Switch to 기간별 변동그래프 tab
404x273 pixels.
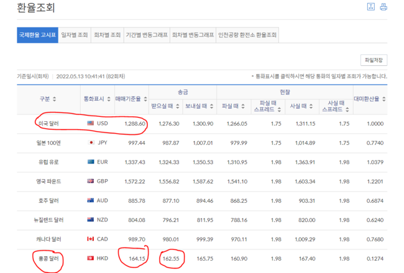pyautogui.click(x=147, y=35)
